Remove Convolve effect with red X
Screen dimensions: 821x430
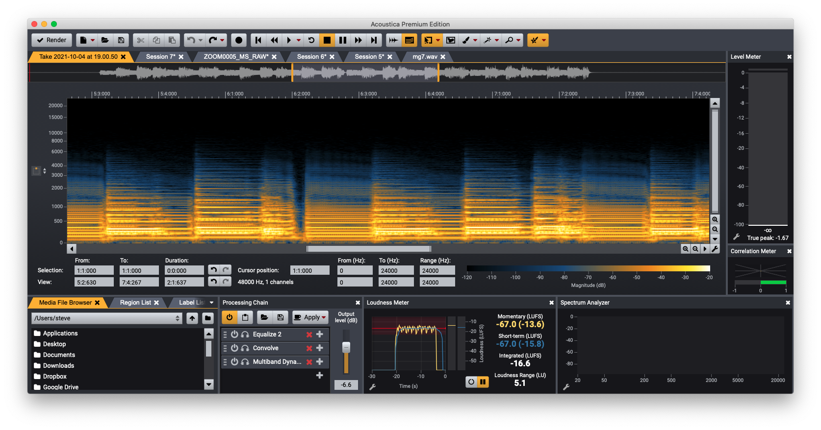pos(309,348)
